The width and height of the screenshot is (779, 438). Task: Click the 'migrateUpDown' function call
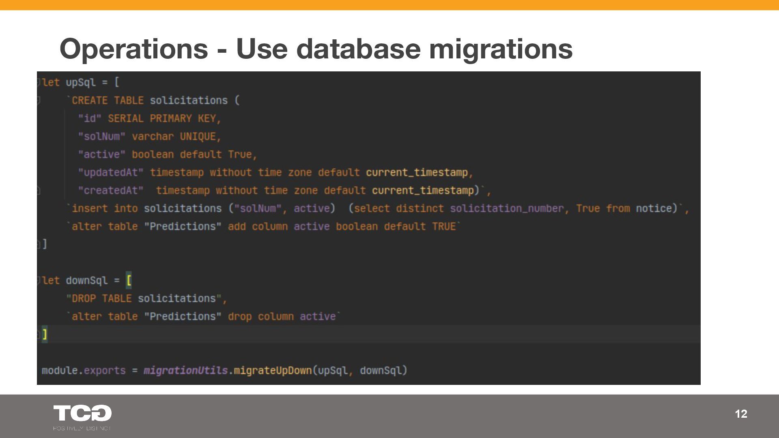click(x=273, y=370)
